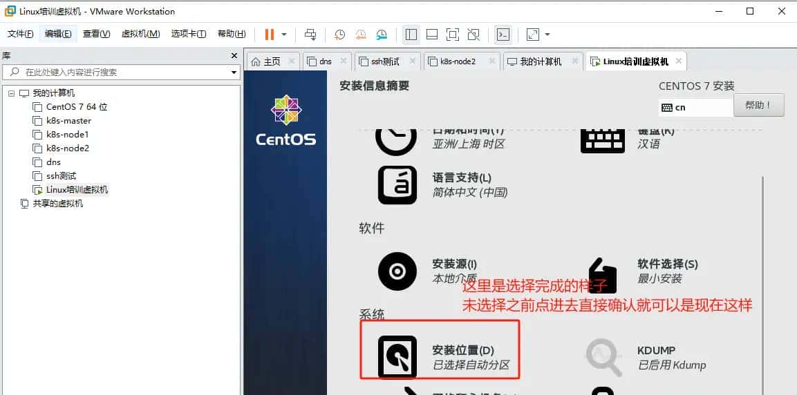
Task: Collapse the 我的计算机 tree node
Action: click(11, 93)
